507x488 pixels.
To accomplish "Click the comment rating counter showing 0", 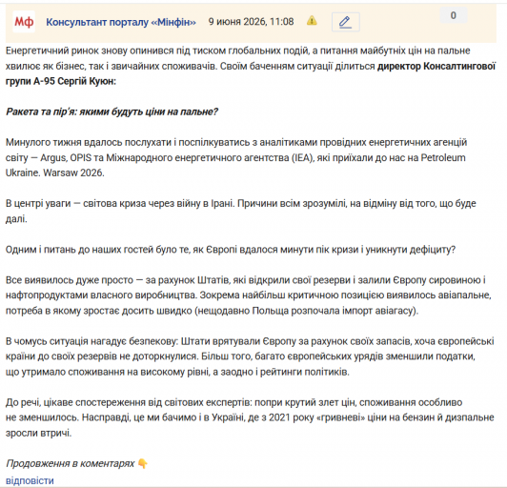I will (x=454, y=15).
